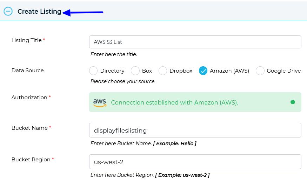Click the Connection established with Amazon banner
The height and width of the screenshot is (181, 307).
(x=195, y=102)
